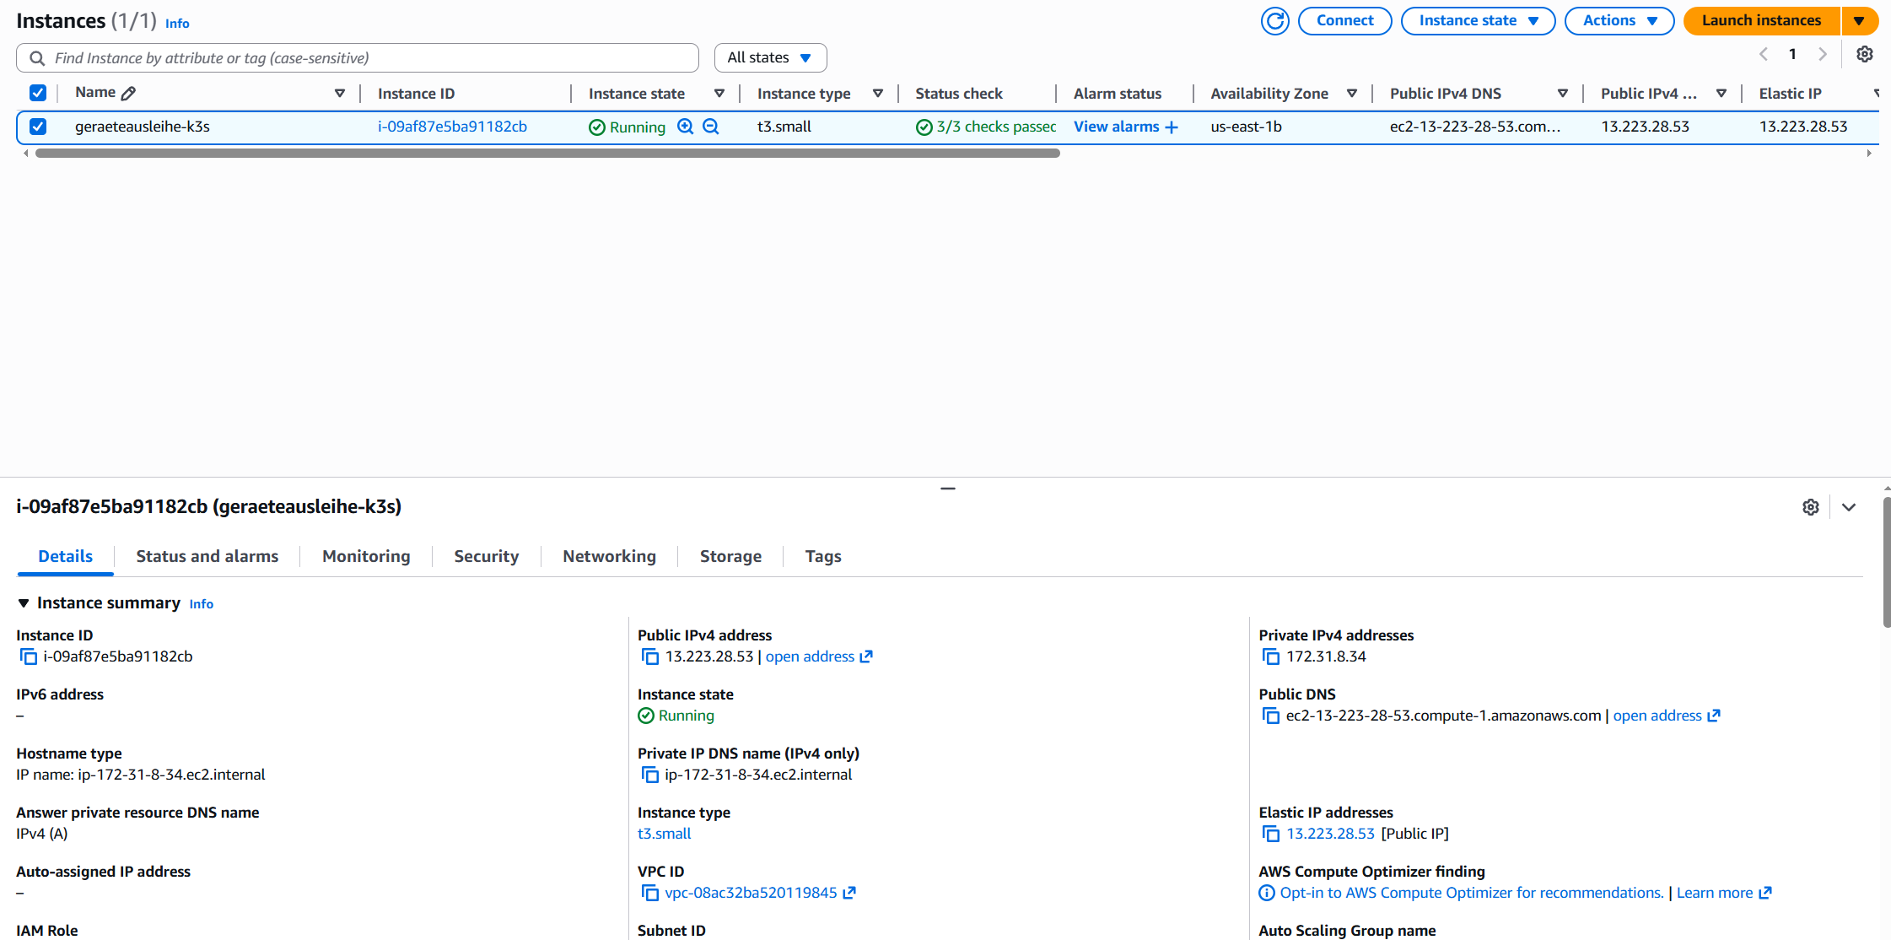Click t3.small instance type link in details
This screenshot has width=1891, height=940.
coord(664,834)
